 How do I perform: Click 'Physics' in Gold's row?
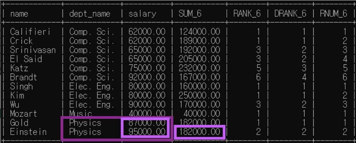[85, 123]
